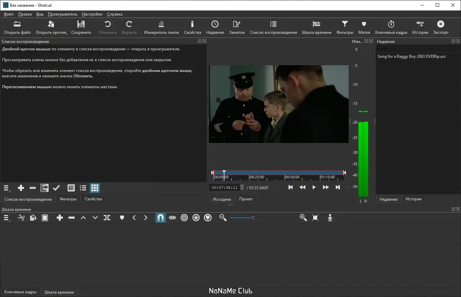Select Song for a Raggy Boy recent file
Screen dimensions: 461x297
(x=411, y=56)
